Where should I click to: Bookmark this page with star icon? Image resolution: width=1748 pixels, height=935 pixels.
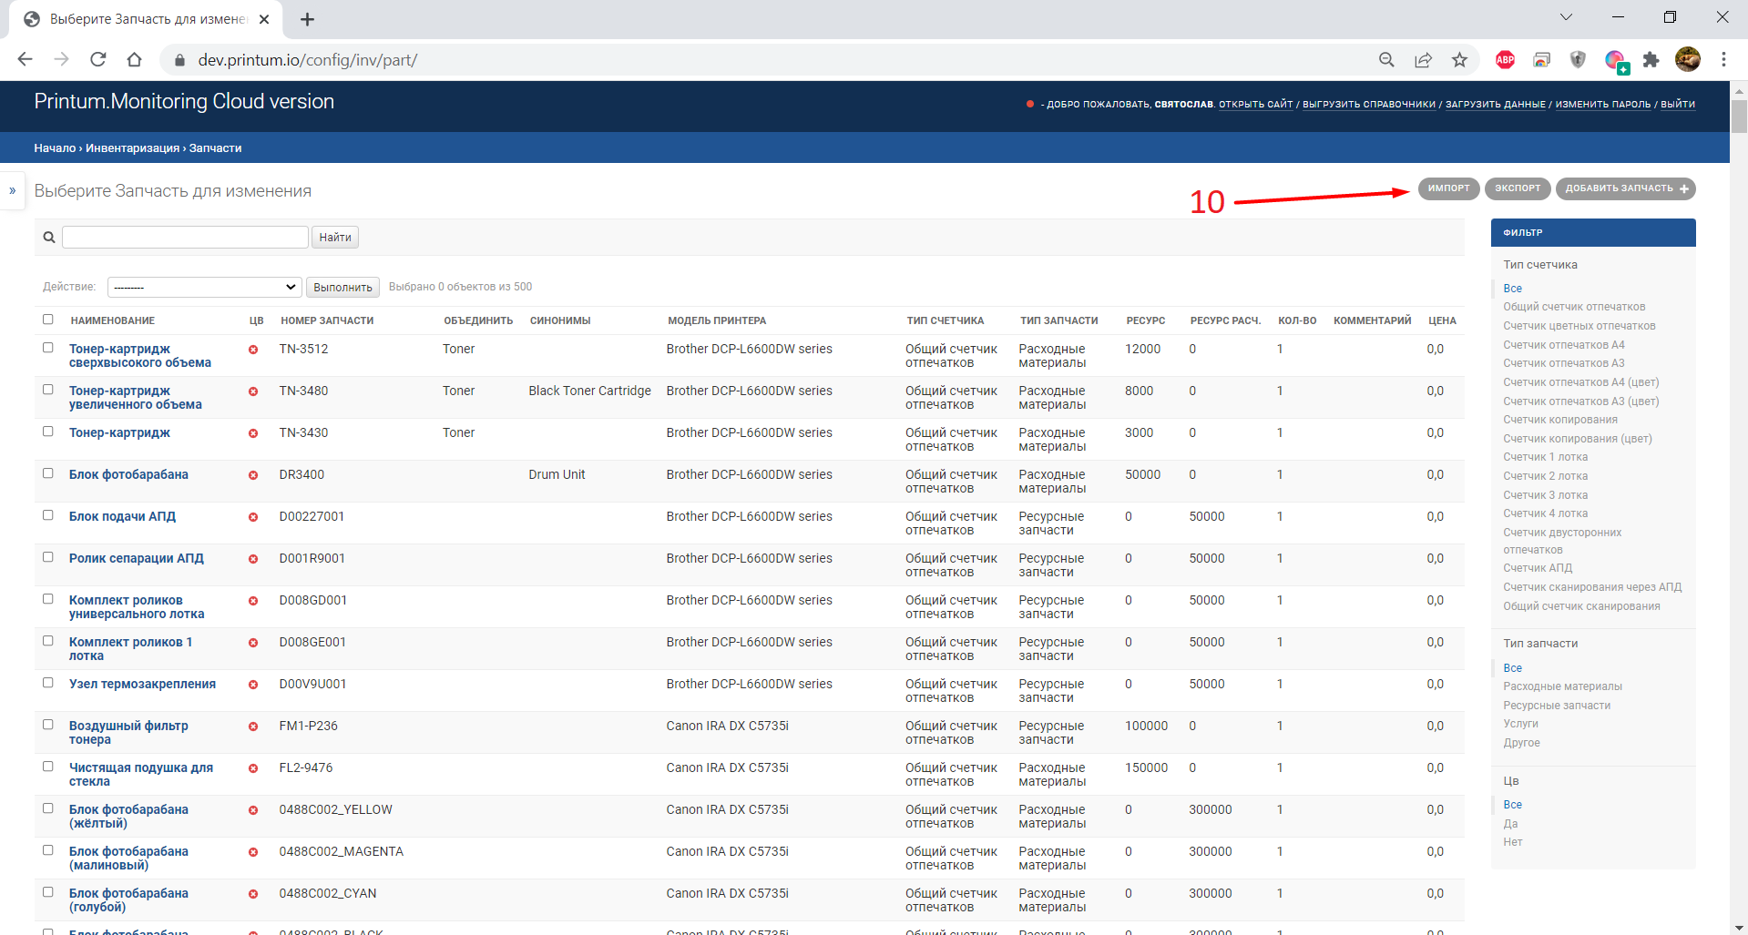point(1460,59)
